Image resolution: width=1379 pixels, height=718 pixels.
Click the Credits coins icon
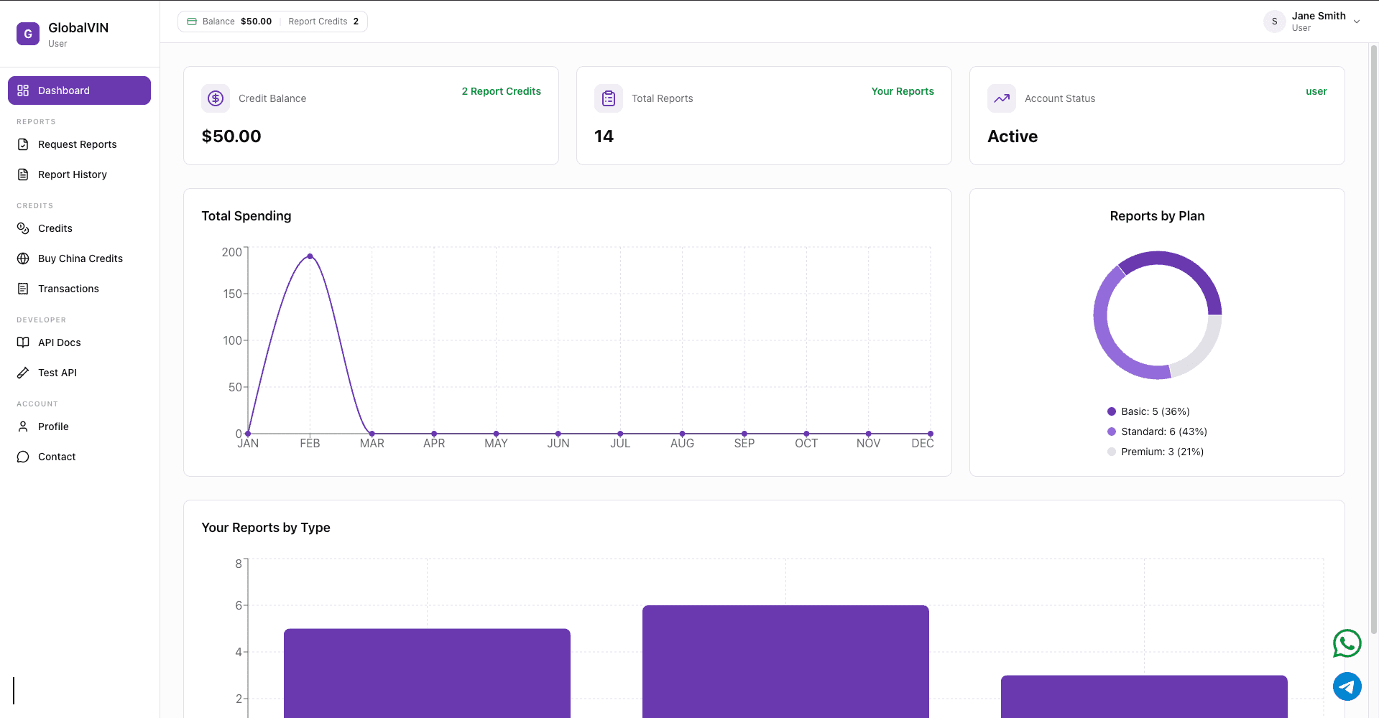(x=24, y=228)
